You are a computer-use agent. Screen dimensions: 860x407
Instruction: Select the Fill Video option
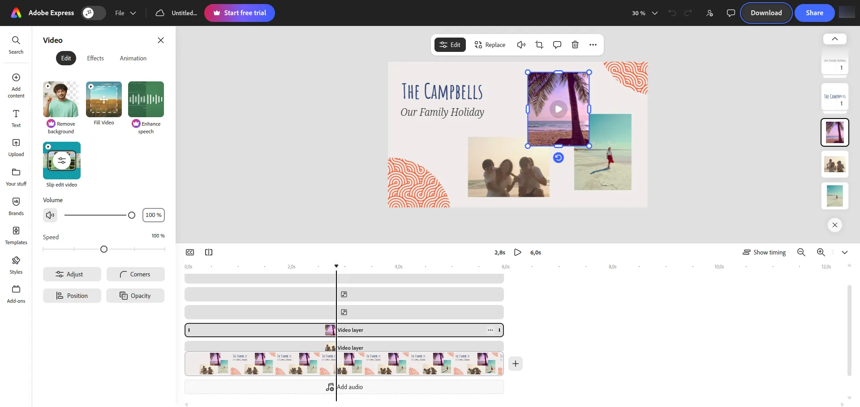104,103
